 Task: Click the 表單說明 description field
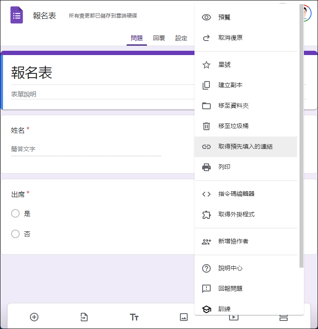pos(102,94)
